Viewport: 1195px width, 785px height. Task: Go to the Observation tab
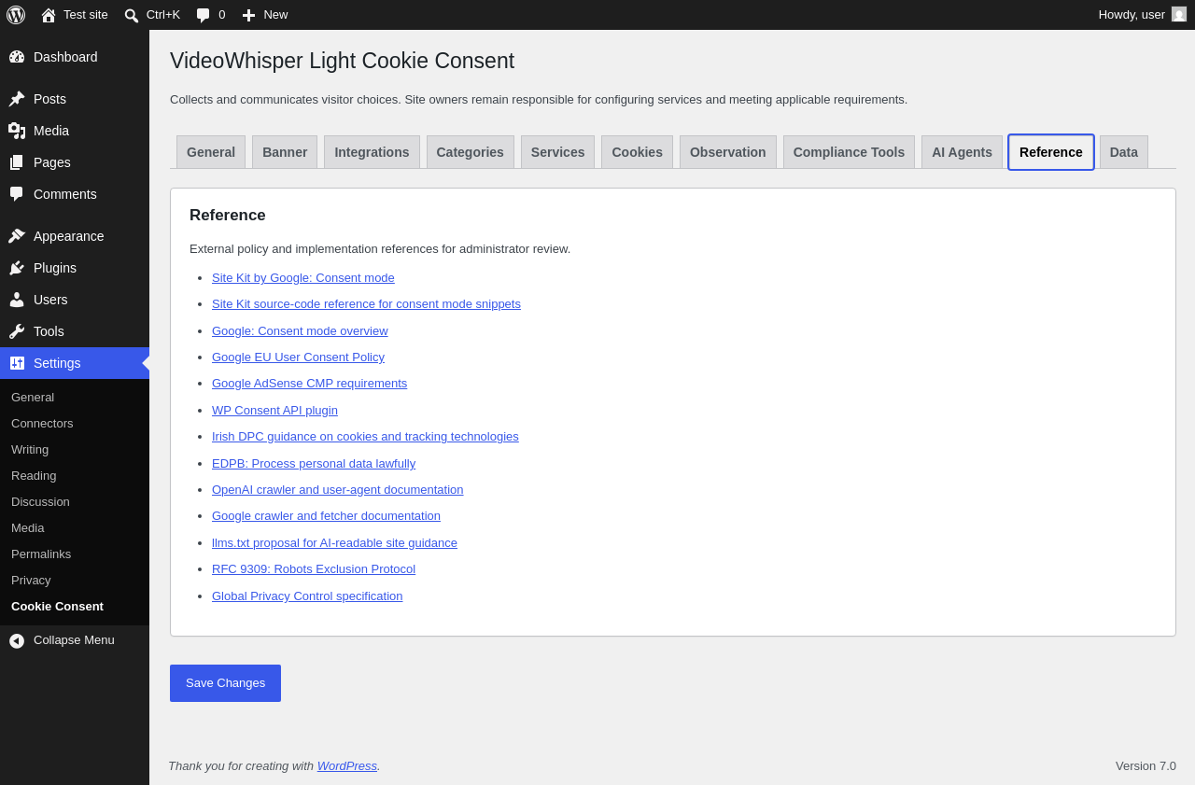[728, 152]
